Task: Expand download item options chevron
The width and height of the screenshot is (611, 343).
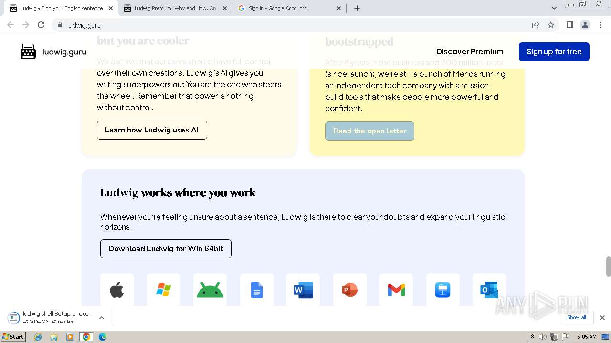Action: click(x=101, y=318)
